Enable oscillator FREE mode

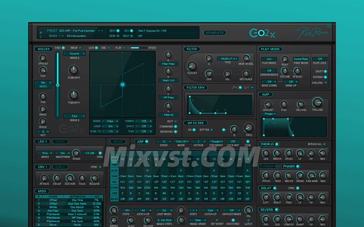click(63, 48)
